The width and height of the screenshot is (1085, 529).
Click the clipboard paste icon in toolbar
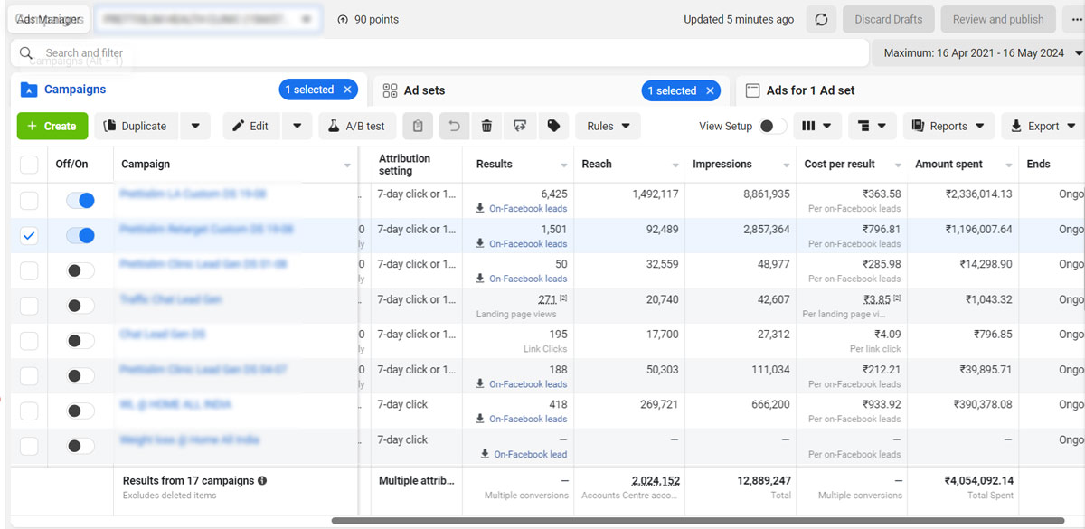(x=417, y=127)
